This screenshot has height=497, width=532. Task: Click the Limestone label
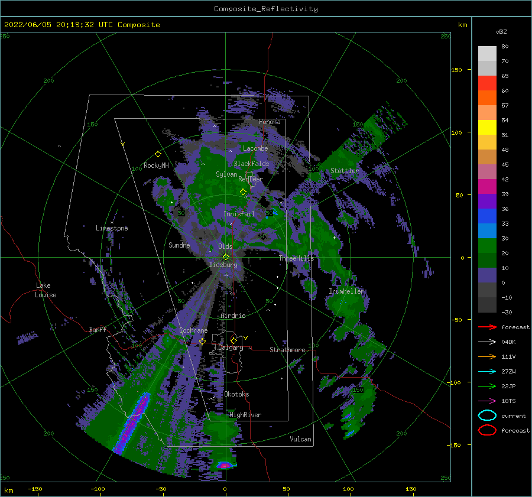(x=112, y=228)
